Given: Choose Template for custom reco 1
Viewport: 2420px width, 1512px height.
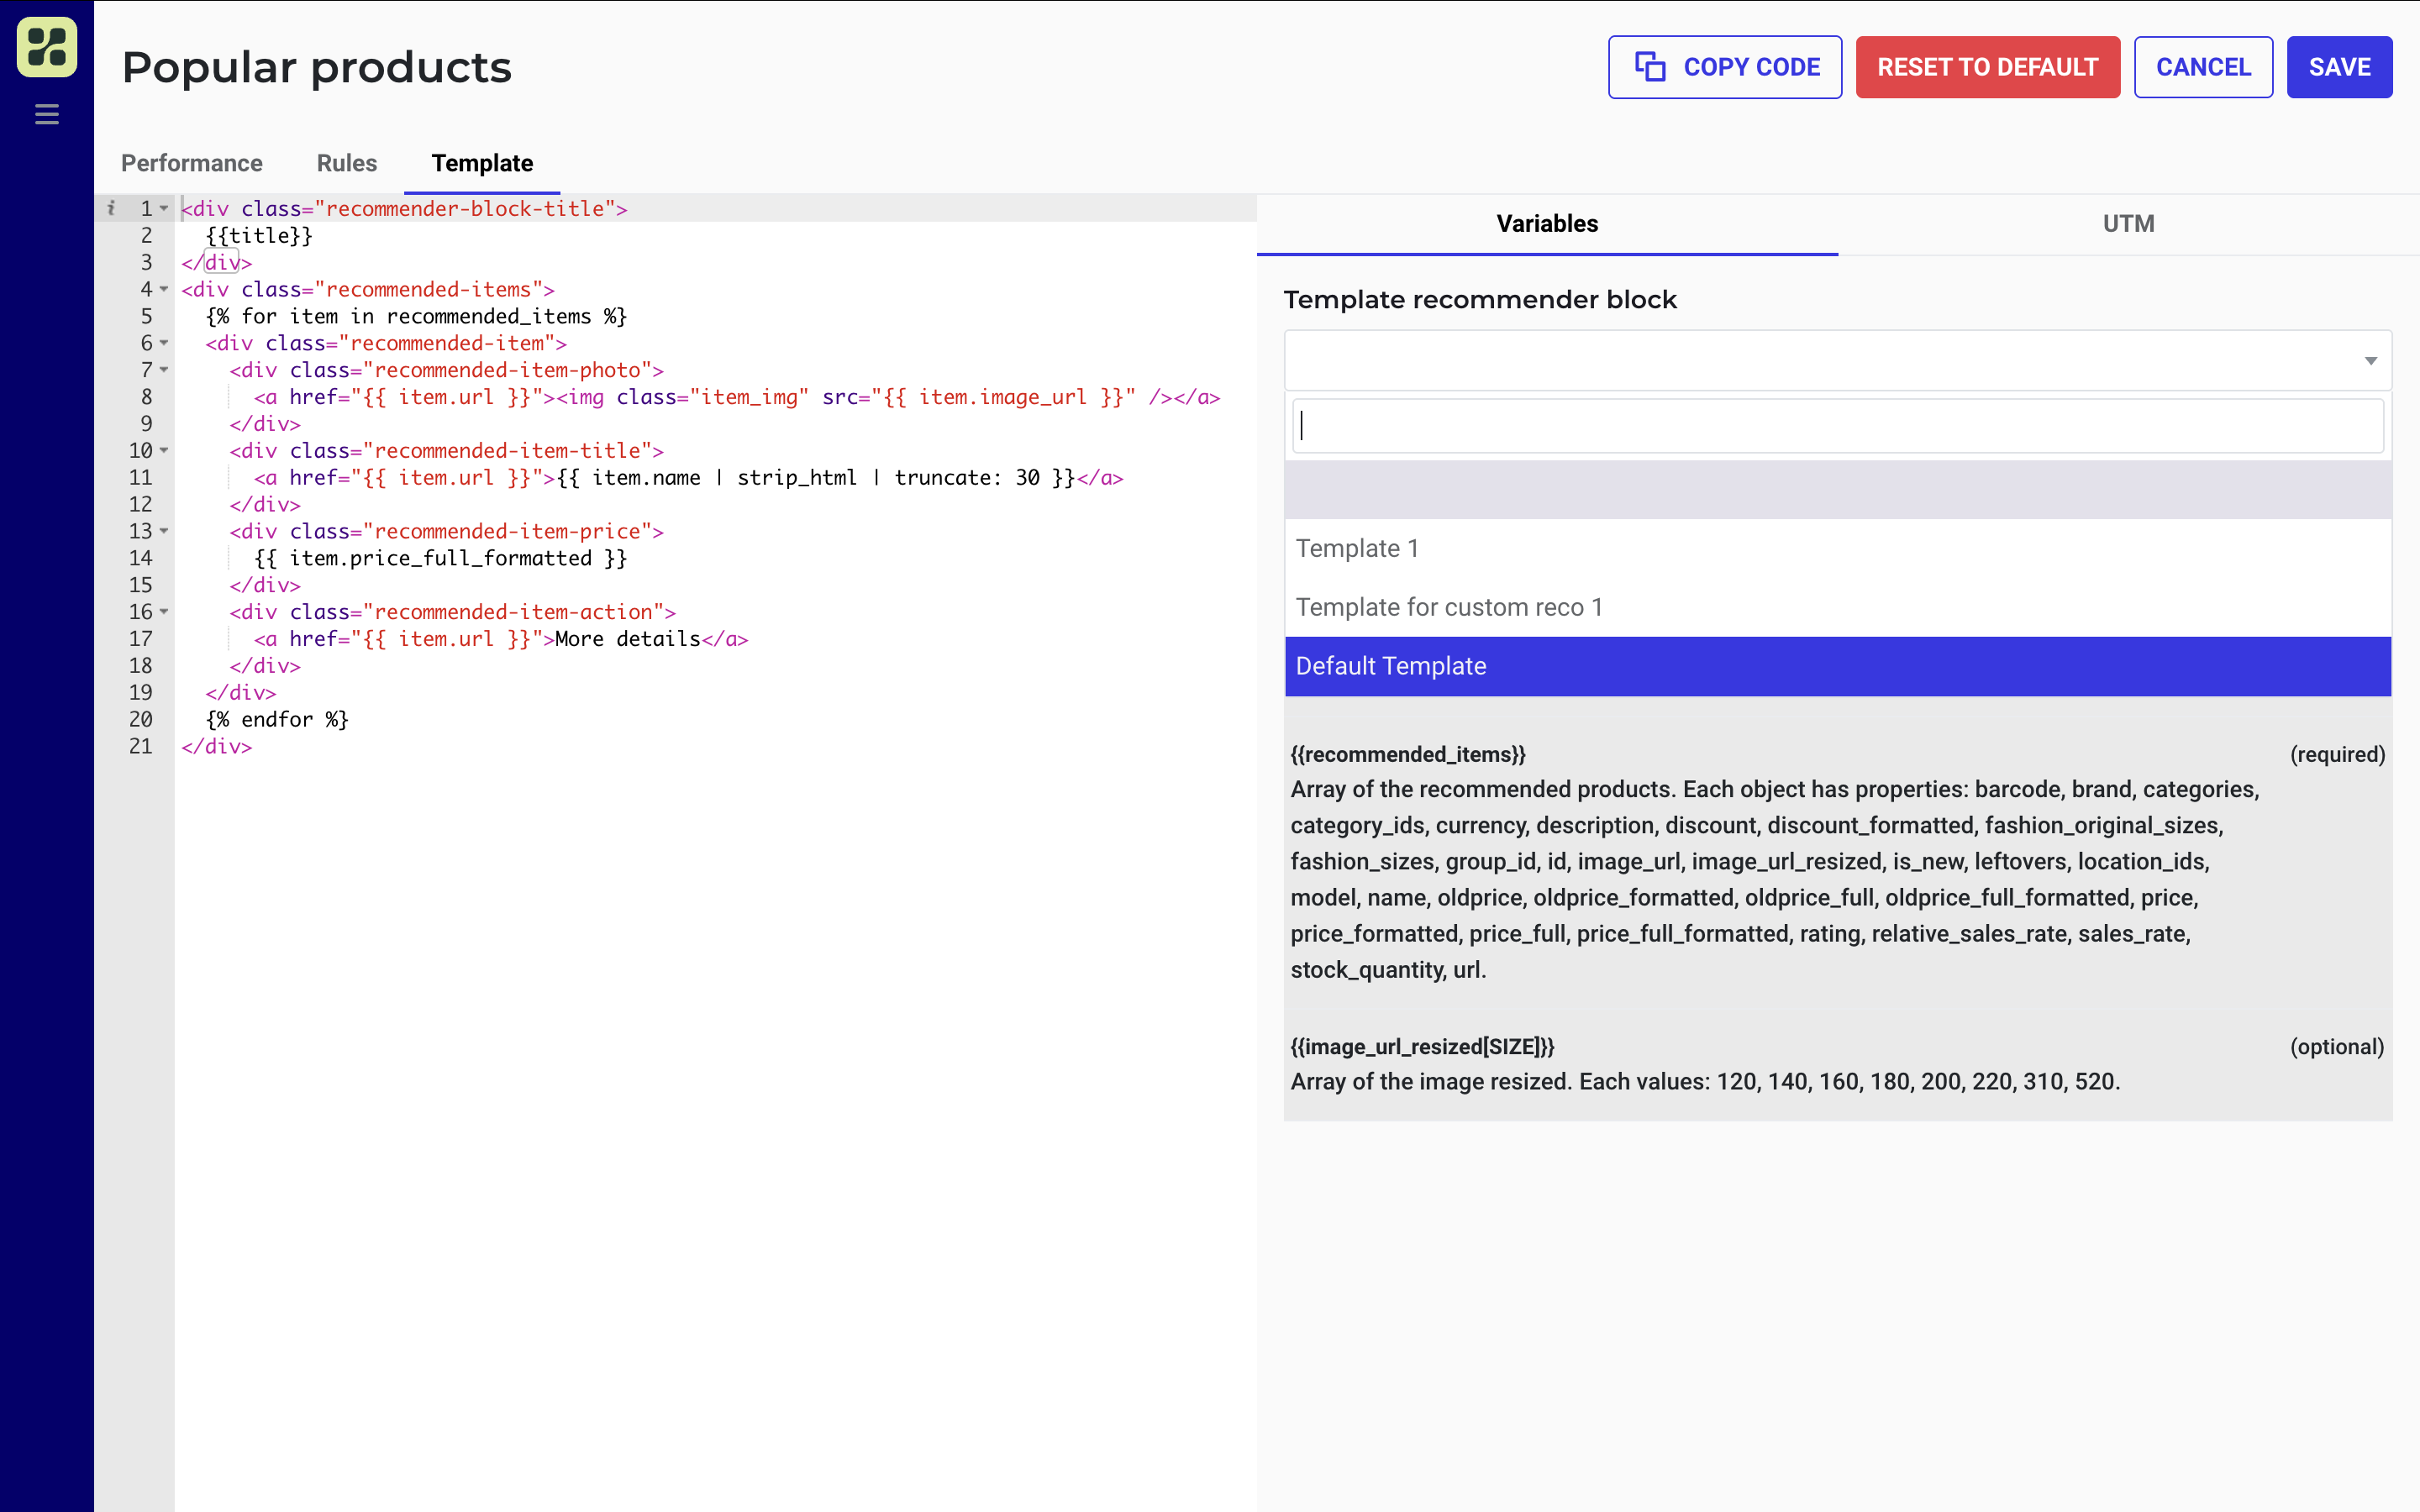Looking at the screenshot, I should pyautogui.click(x=1449, y=607).
